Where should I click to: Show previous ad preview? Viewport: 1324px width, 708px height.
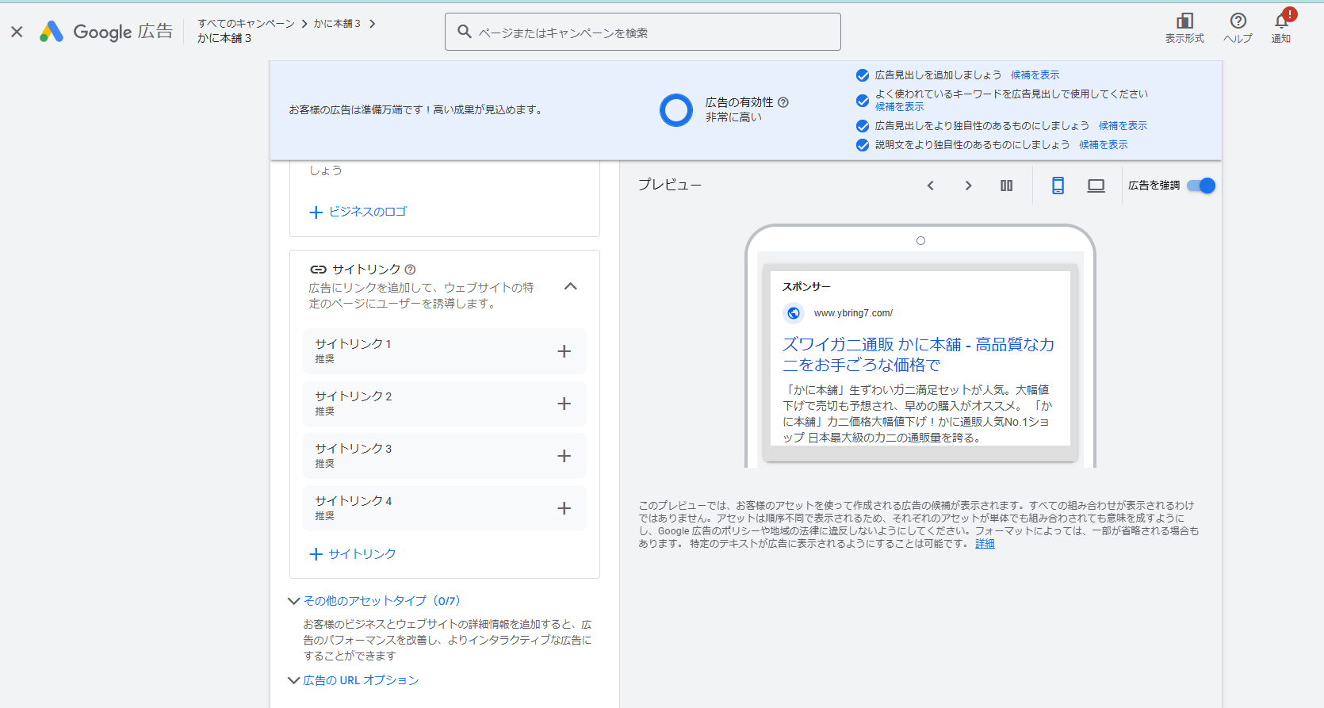click(x=931, y=186)
